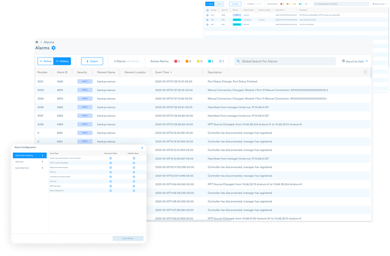This screenshot has width=390, height=256.
Task: Click the Export button
Action: [x=92, y=61]
